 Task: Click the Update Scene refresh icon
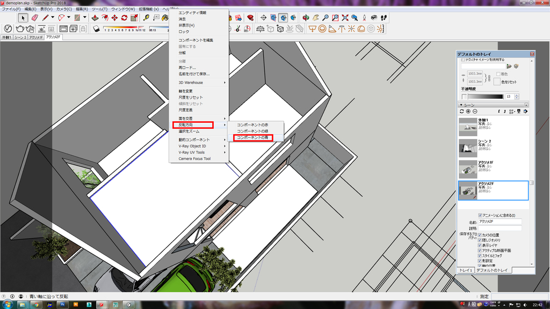[x=461, y=112]
